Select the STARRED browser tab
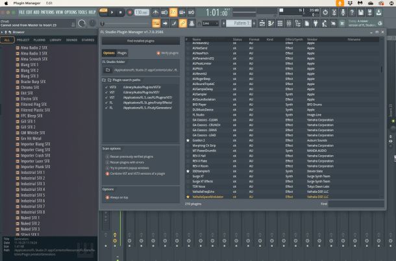Viewport: 396px width, 261px height. tap(88, 40)
